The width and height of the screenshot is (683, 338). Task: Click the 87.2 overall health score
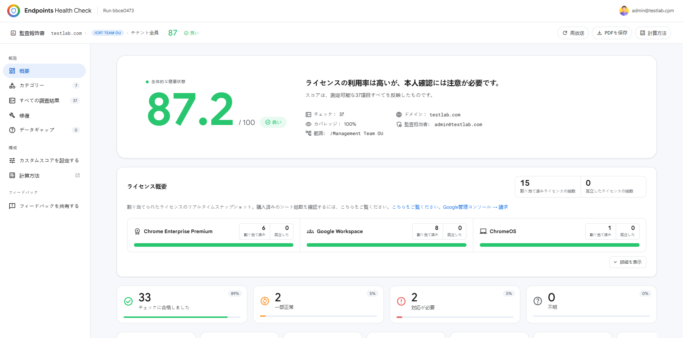tap(190, 109)
